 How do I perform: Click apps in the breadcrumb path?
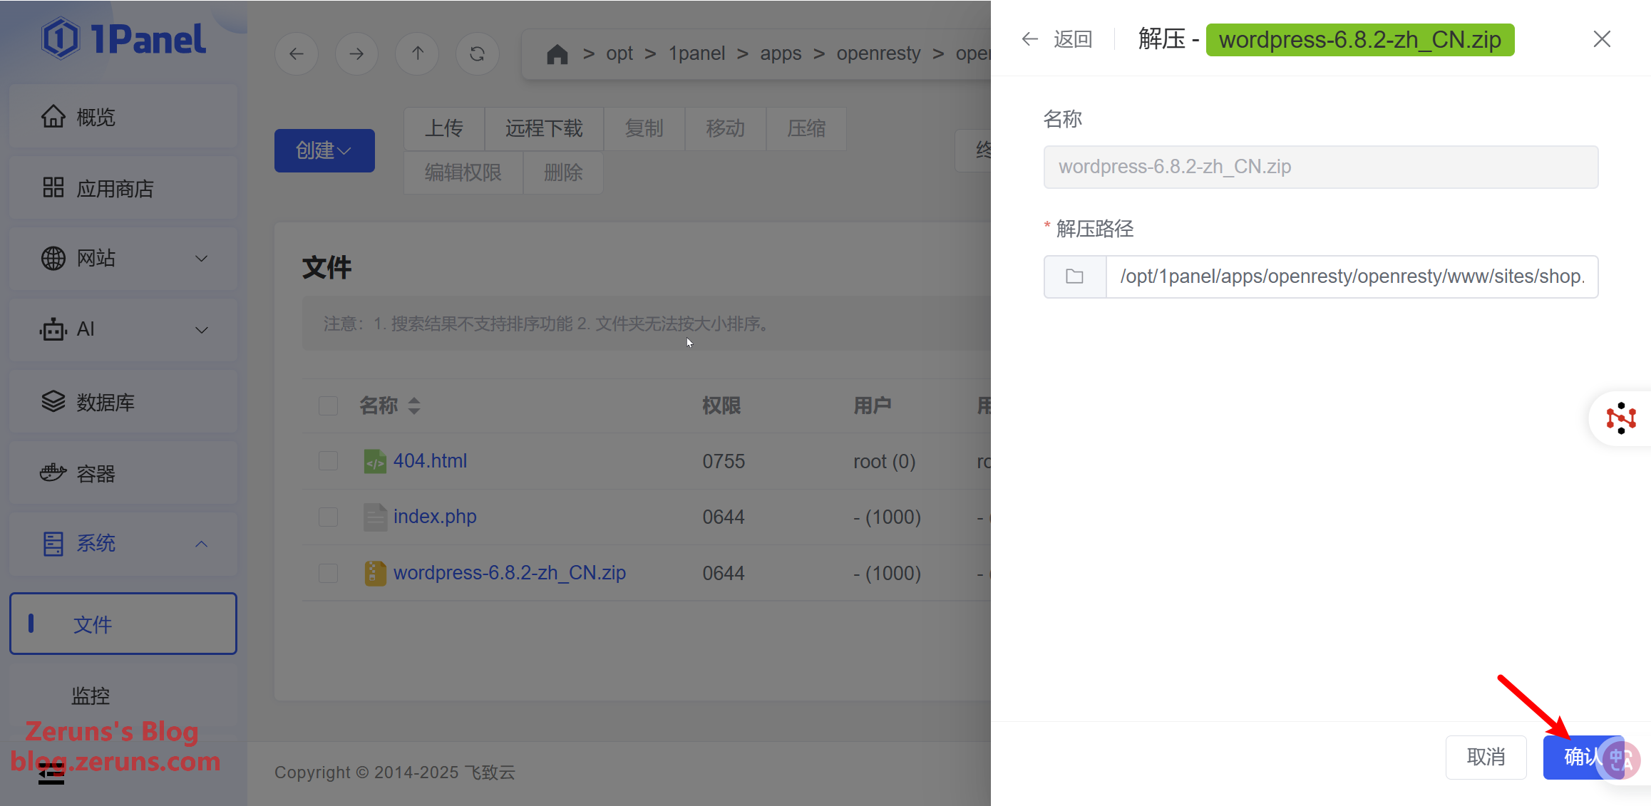pyautogui.click(x=781, y=53)
